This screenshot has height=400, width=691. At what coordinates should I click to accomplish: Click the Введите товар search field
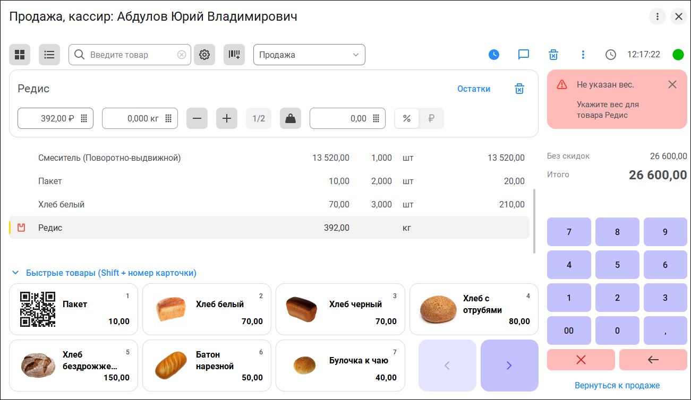[x=132, y=55]
